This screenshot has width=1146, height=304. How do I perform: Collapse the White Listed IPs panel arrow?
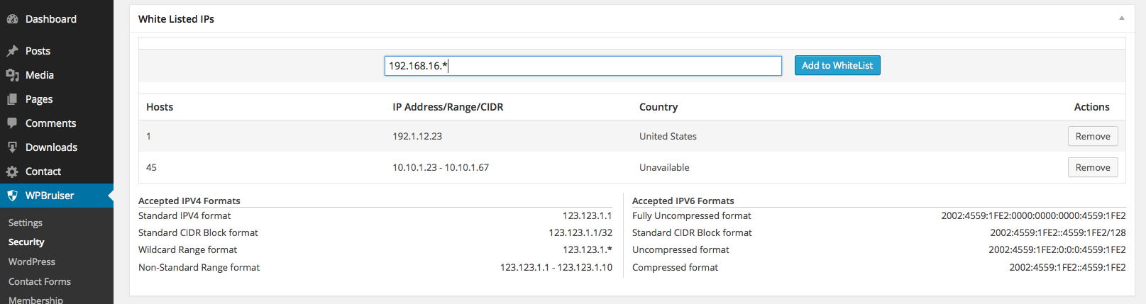click(1122, 18)
